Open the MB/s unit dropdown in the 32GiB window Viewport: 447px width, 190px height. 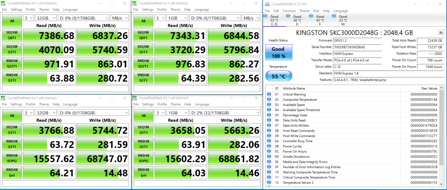[118, 18]
